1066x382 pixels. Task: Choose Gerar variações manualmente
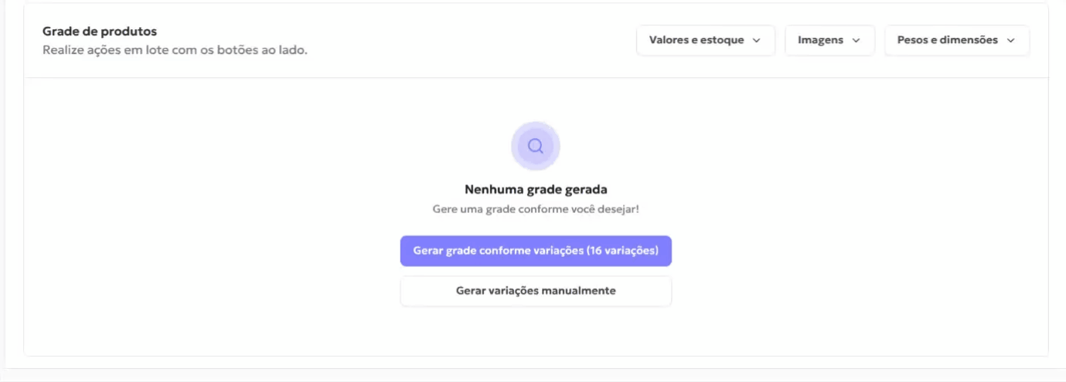[536, 291]
